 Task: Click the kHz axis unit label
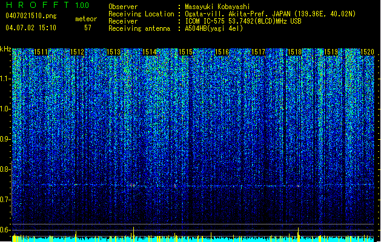pos(5,49)
